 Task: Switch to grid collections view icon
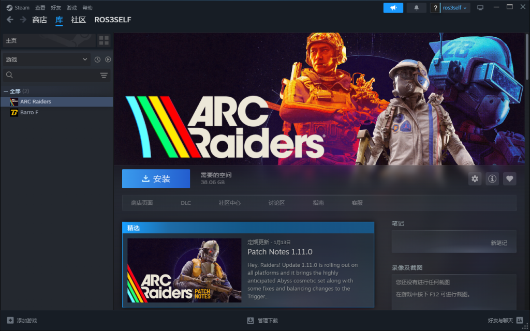[104, 40]
